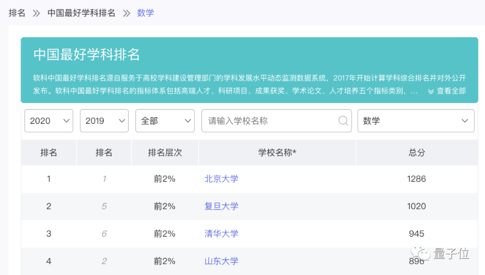Screen dimensions: 485x275
Task: Open the 山东大学 link
Action: [221, 261]
